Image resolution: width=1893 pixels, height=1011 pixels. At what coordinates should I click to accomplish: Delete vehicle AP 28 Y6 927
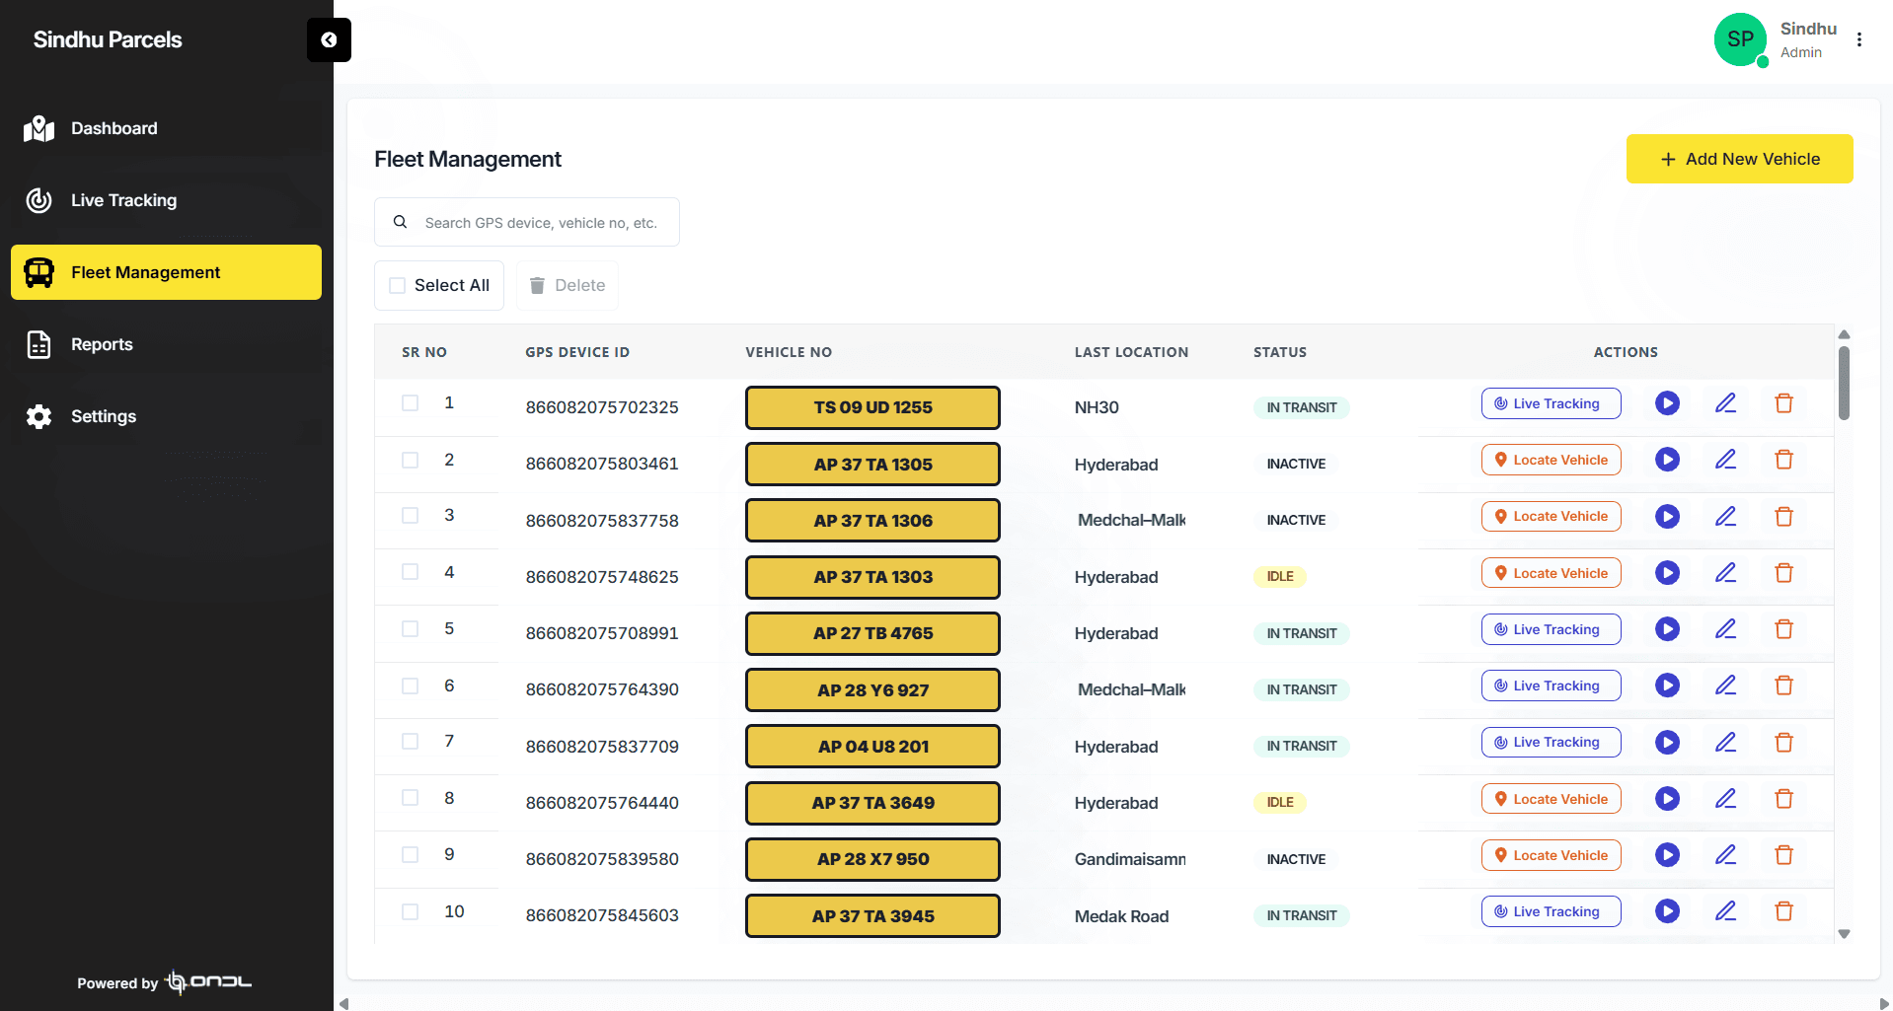(1783, 686)
